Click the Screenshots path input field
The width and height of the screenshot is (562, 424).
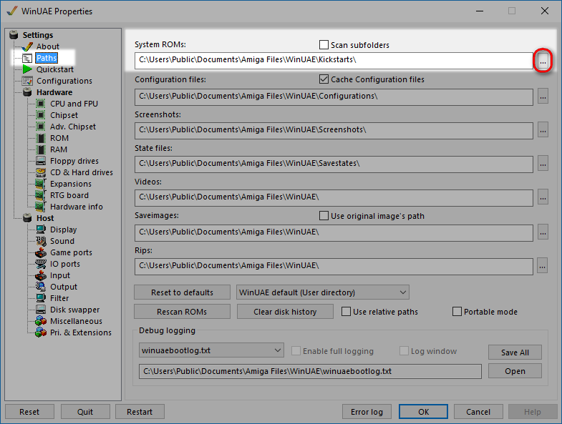334,130
